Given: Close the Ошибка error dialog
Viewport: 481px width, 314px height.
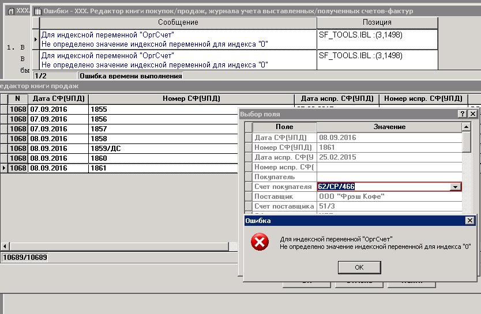Looking at the screenshot, I should pyautogui.click(x=469, y=221).
